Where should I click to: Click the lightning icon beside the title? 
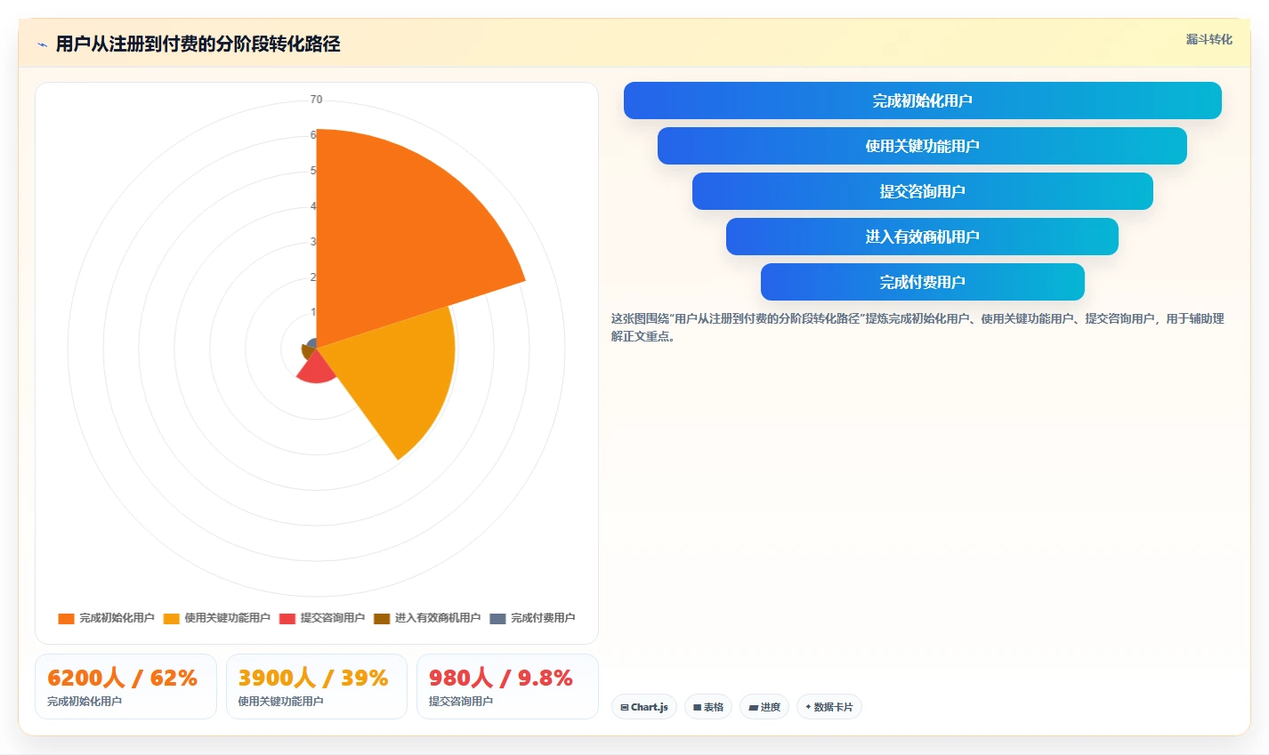click(42, 44)
